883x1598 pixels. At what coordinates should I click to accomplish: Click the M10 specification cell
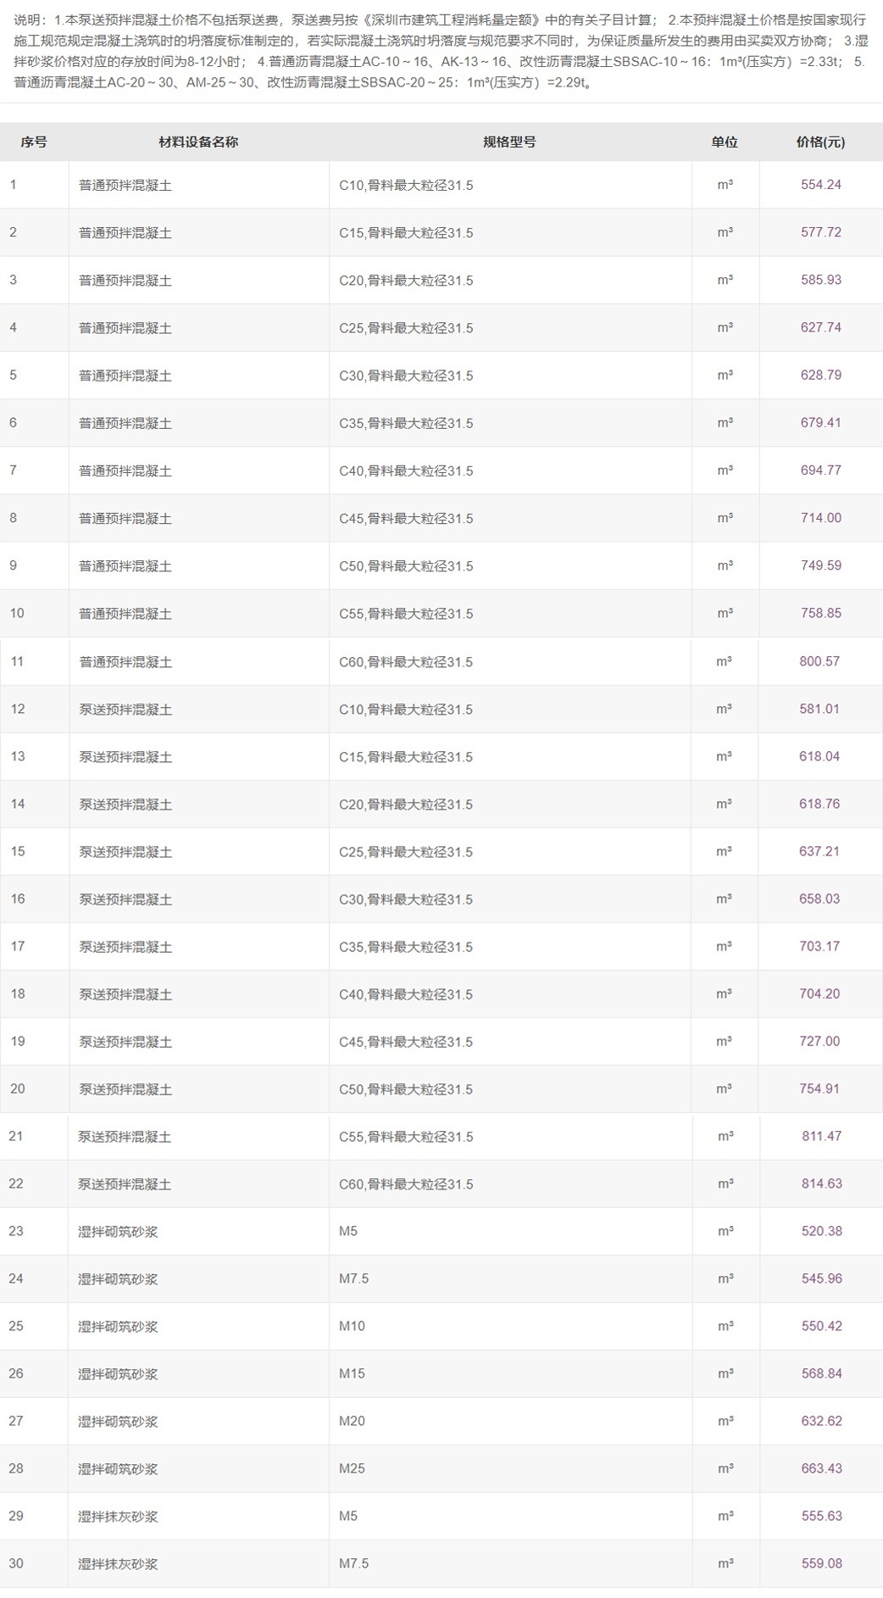(352, 1326)
